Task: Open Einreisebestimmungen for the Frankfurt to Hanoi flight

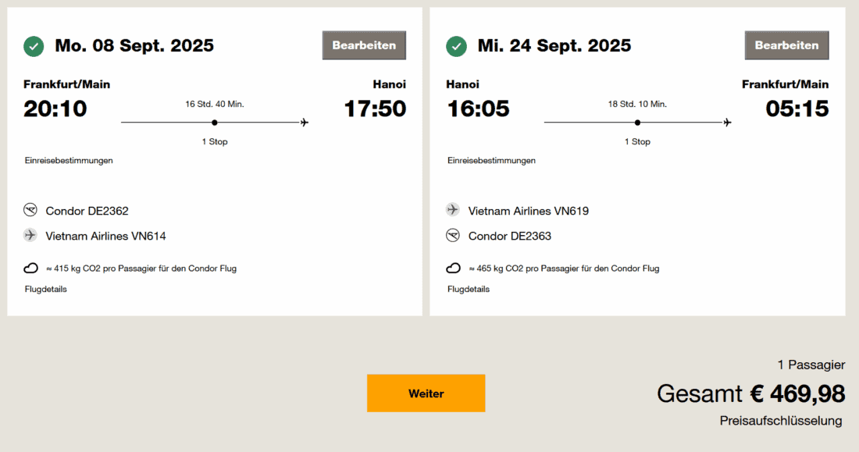Action: click(x=69, y=161)
